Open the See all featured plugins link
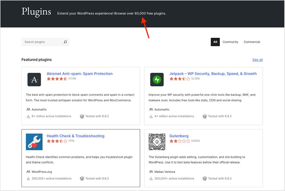285x191 pixels. tap(257, 60)
